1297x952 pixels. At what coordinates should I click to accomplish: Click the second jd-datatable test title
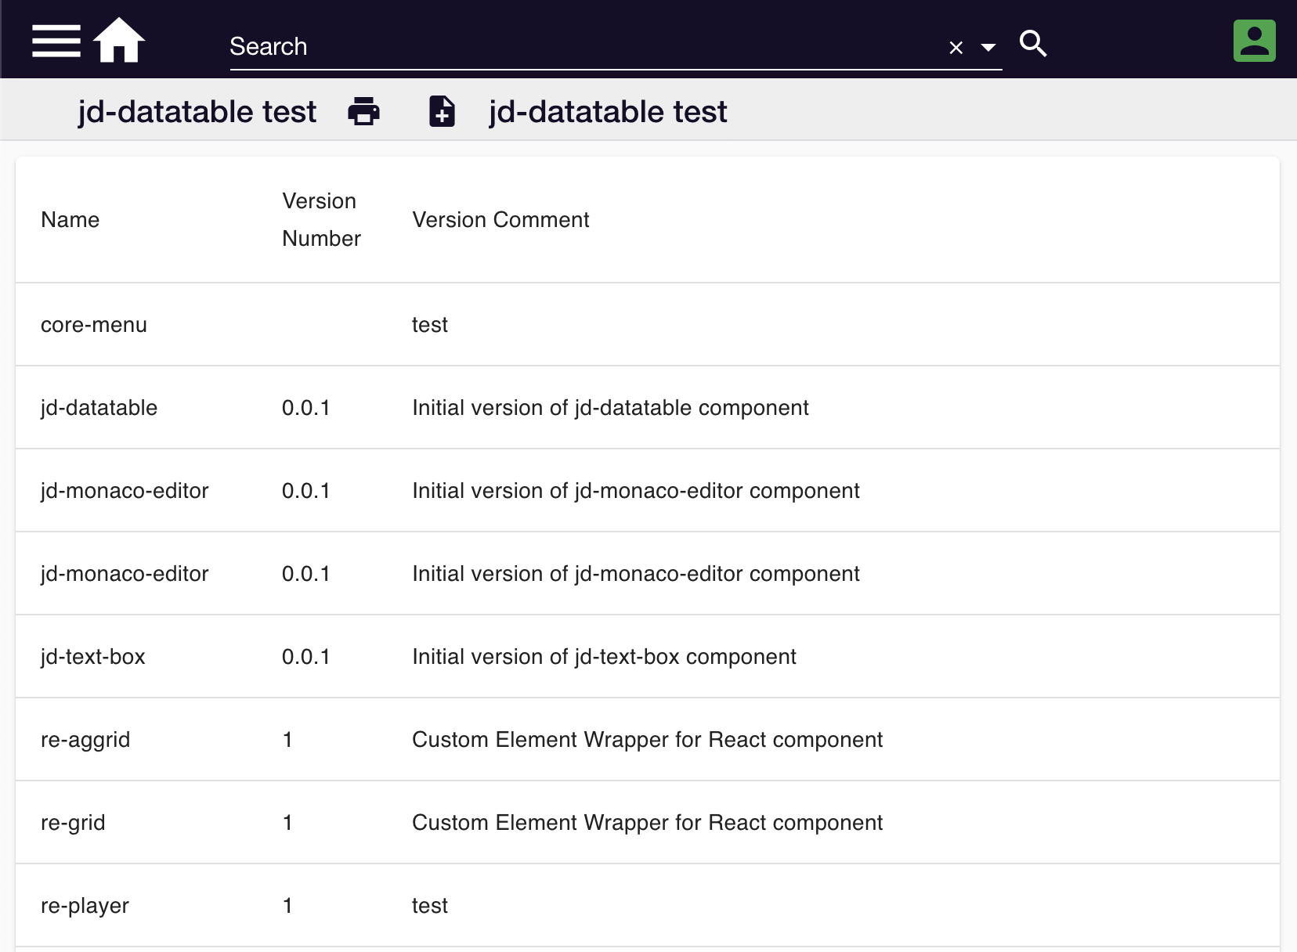(x=607, y=111)
